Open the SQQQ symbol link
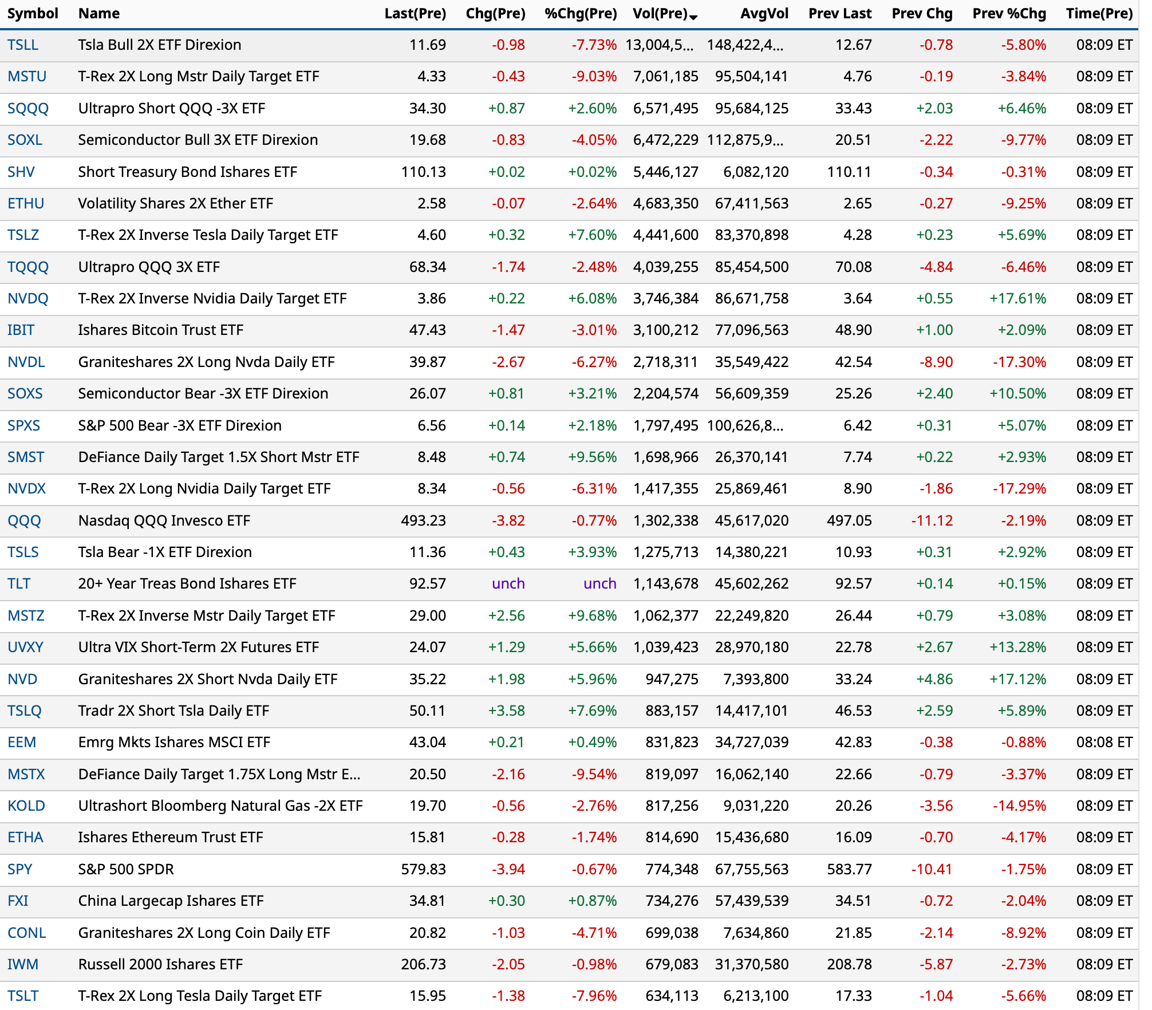This screenshot has width=1152, height=1010. (x=28, y=108)
